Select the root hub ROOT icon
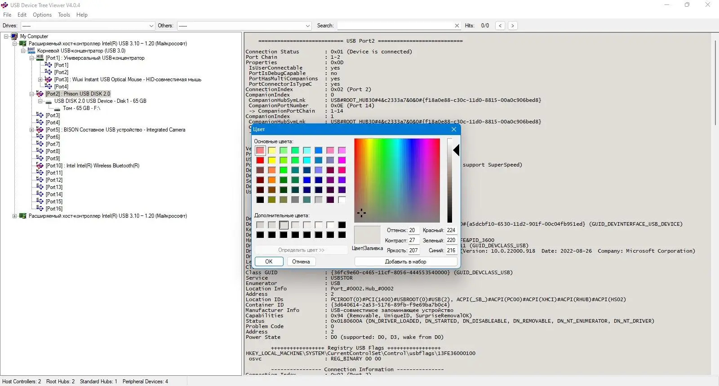This screenshot has width=719, height=386. point(31,50)
